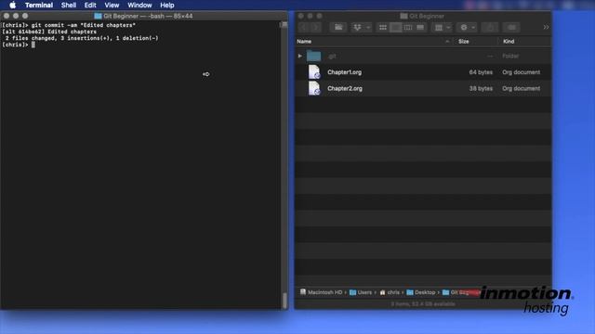Click the Edit Tags toolbar button in Finder
This screenshot has height=334, width=595.
511,27
